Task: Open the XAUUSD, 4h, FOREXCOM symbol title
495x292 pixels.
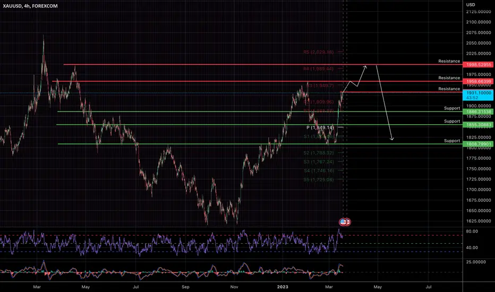Action: [30, 6]
